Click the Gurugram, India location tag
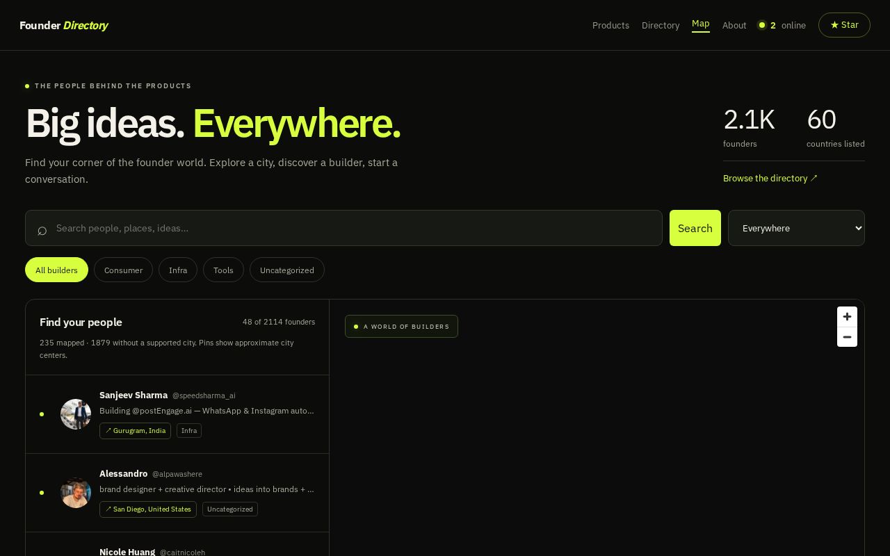This screenshot has width=890, height=556. [135, 431]
